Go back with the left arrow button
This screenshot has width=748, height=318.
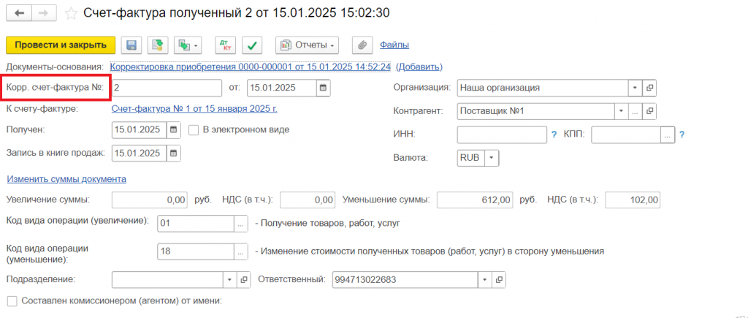coord(19,13)
